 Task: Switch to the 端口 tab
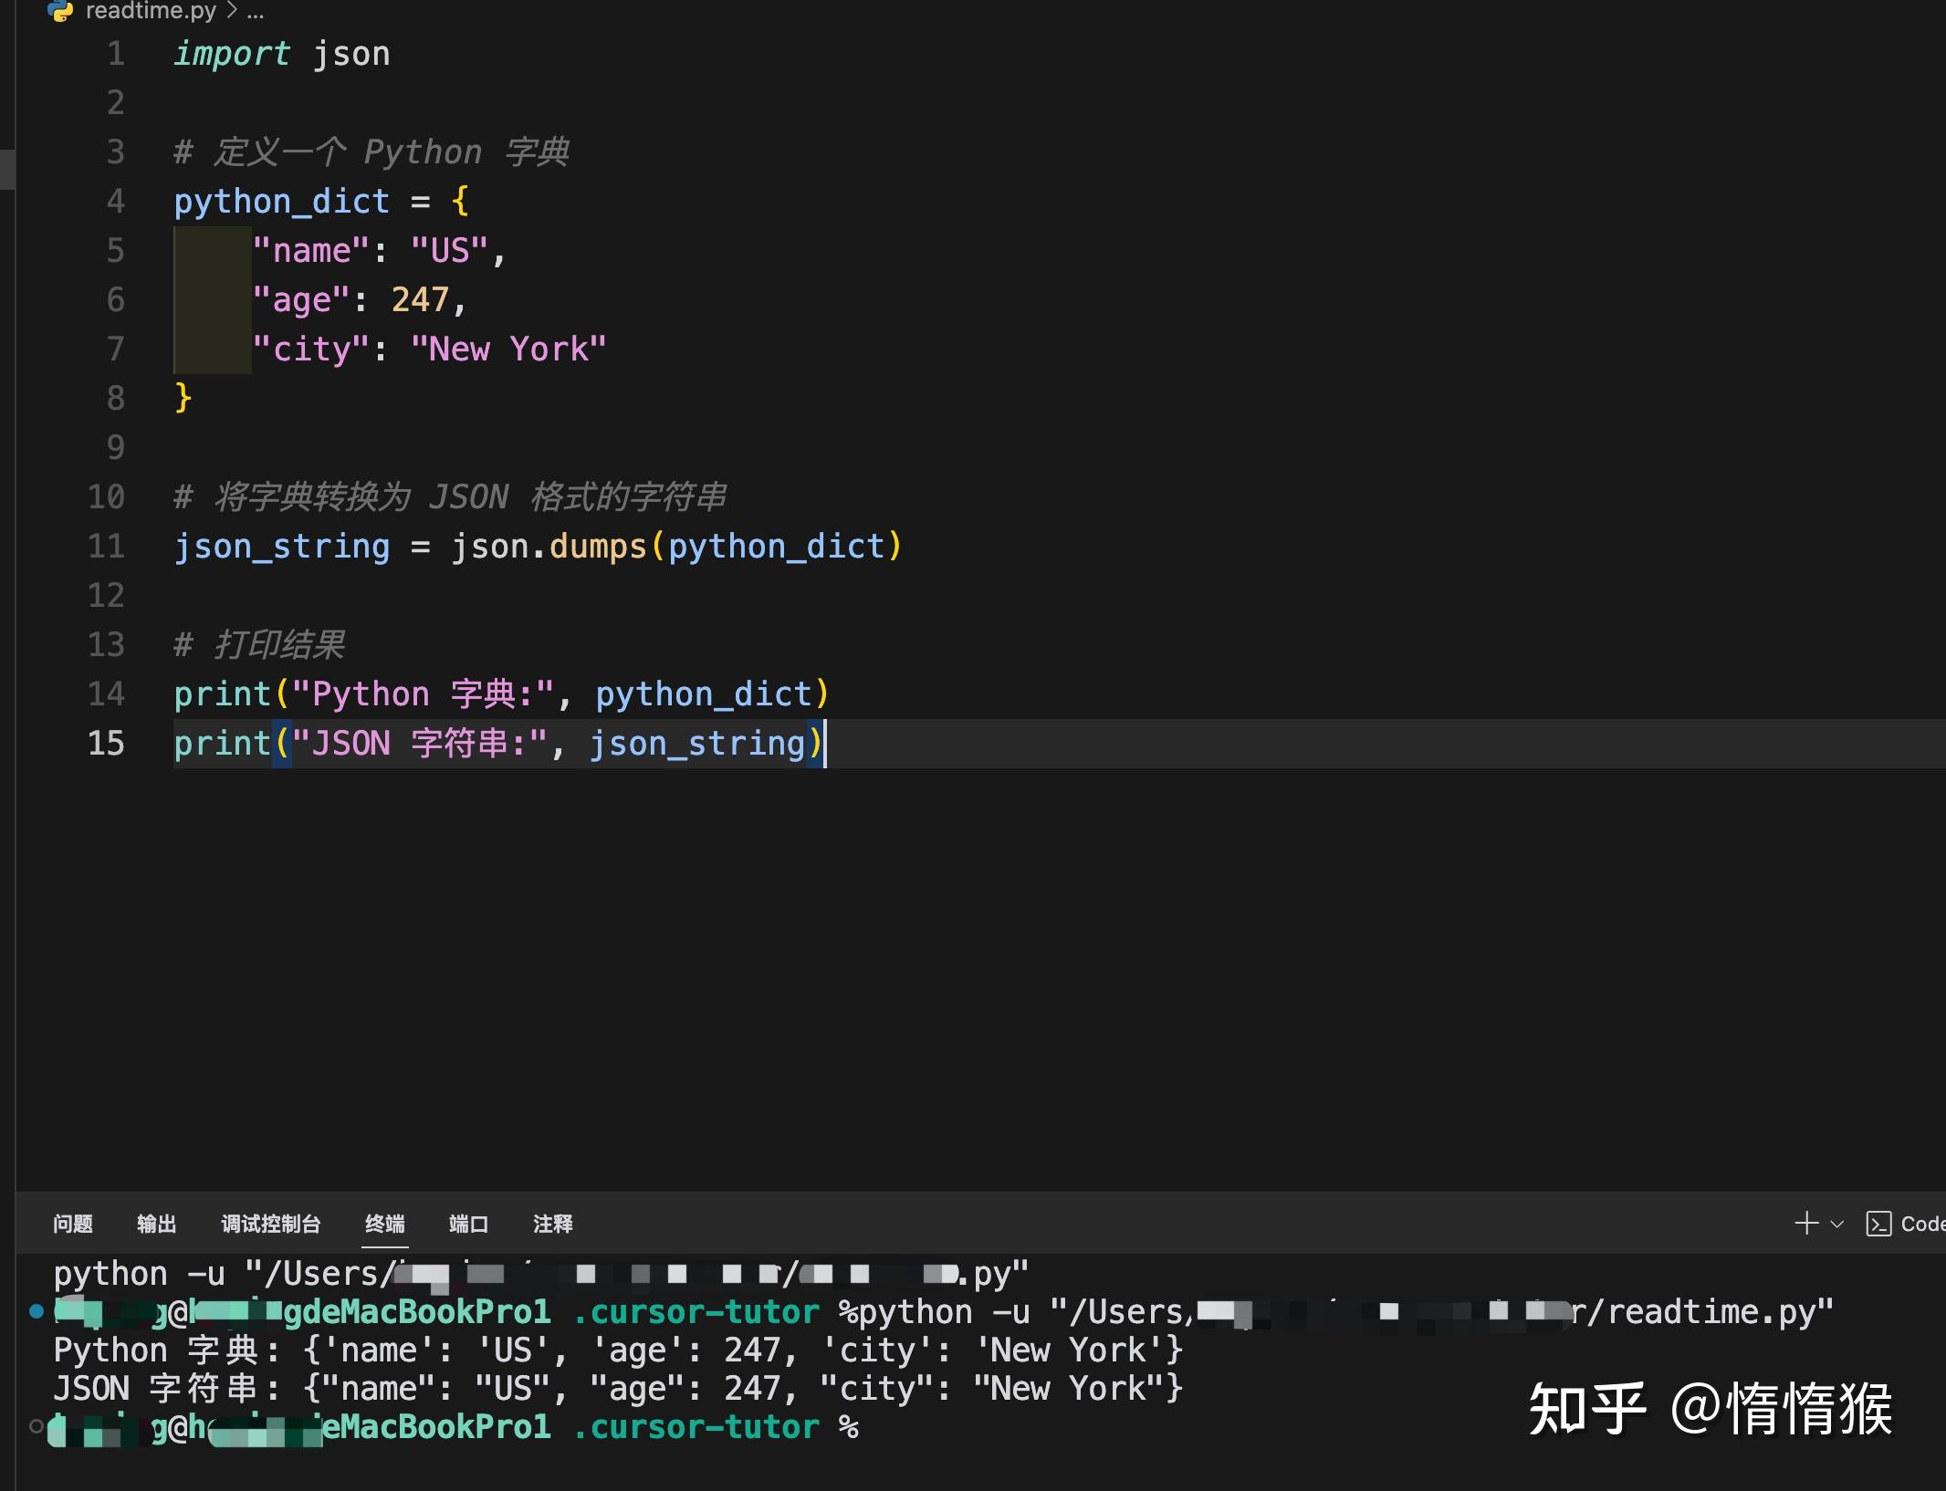(x=468, y=1224)
